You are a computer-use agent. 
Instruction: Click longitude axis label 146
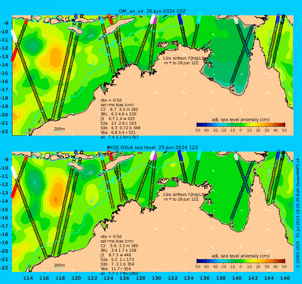(x=285, y=278)
